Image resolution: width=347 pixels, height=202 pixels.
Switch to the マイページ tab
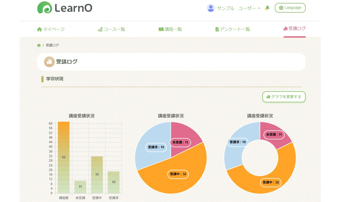pos(51,29)
